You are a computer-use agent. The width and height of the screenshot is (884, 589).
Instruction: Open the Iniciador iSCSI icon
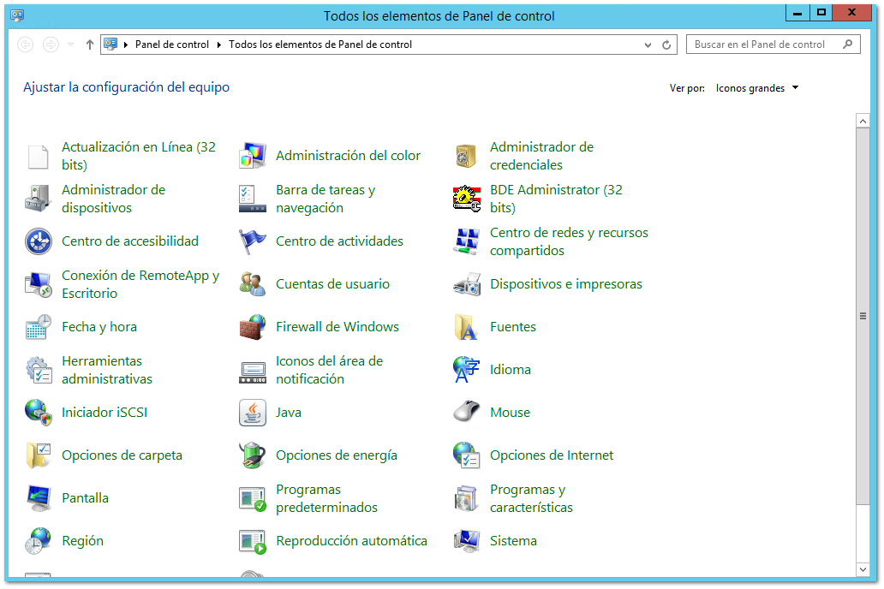click(x=39, y=413)
